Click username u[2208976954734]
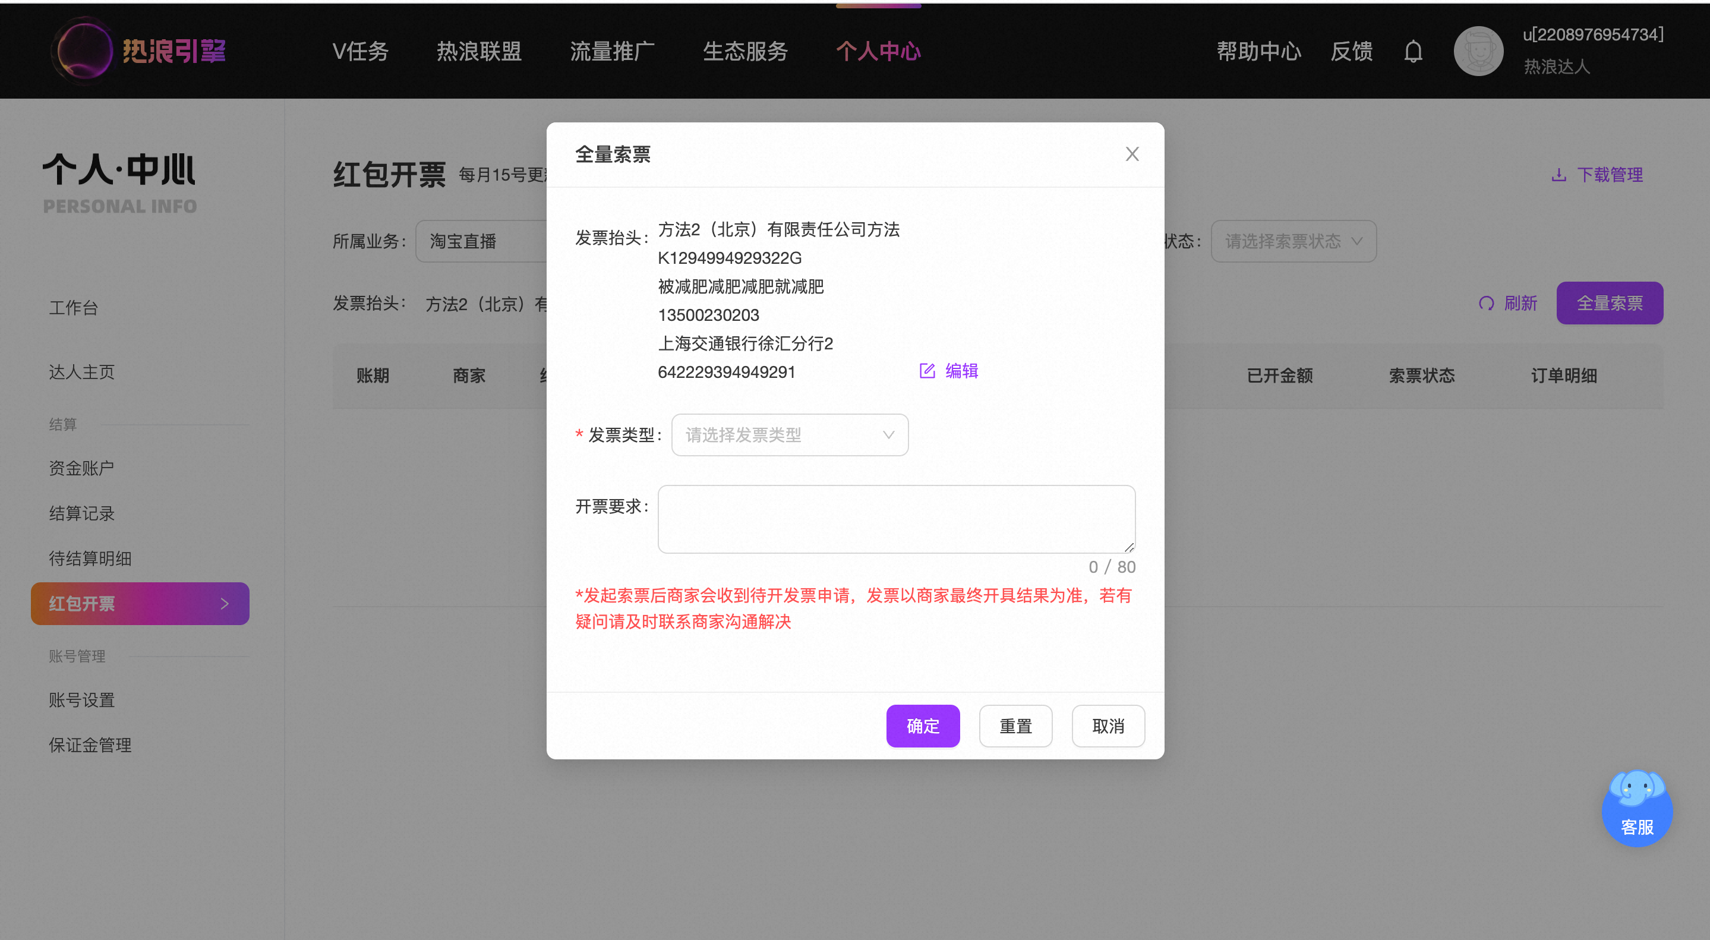 (1592, 34)
